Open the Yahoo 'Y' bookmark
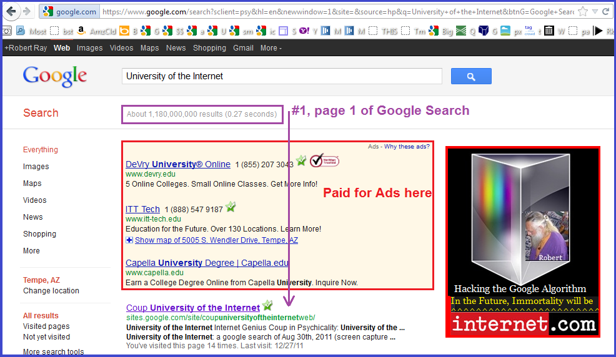This screenshot has height=357, width=616. pyautogui.click(x=308, y=31)
